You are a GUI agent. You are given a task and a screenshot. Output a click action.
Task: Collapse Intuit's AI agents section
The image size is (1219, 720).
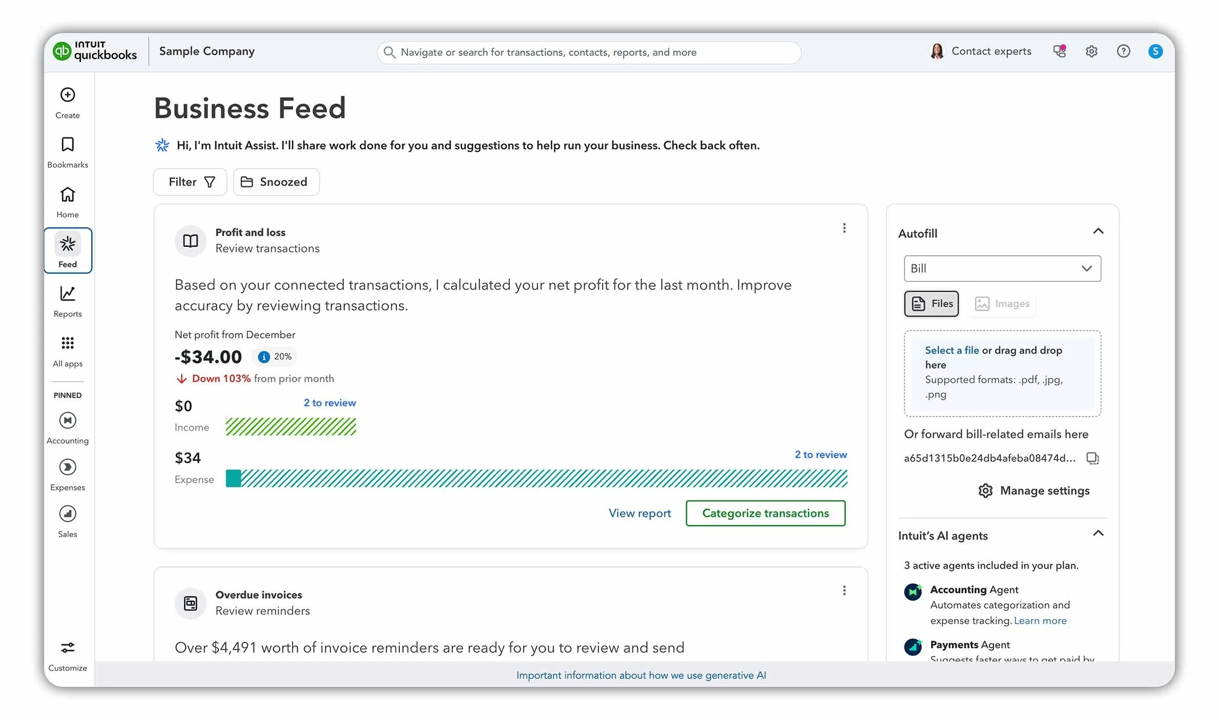(1098, 533)
